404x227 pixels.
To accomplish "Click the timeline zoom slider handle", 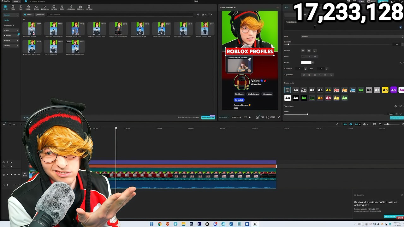I will point(387,124).
